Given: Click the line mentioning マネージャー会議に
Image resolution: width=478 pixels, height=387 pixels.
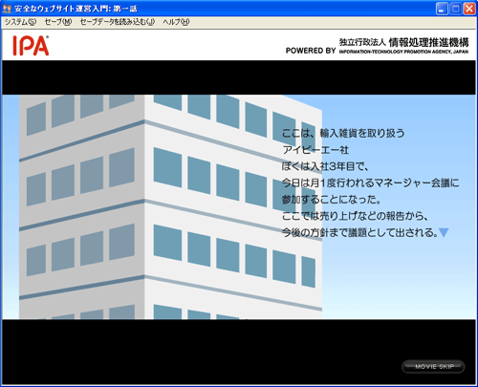Looking at the screenshot, I should click(370, 183).
